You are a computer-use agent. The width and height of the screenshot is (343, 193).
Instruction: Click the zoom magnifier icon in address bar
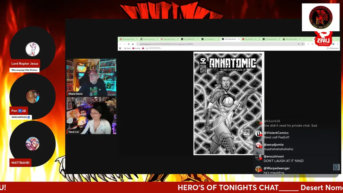coord(299,44)
